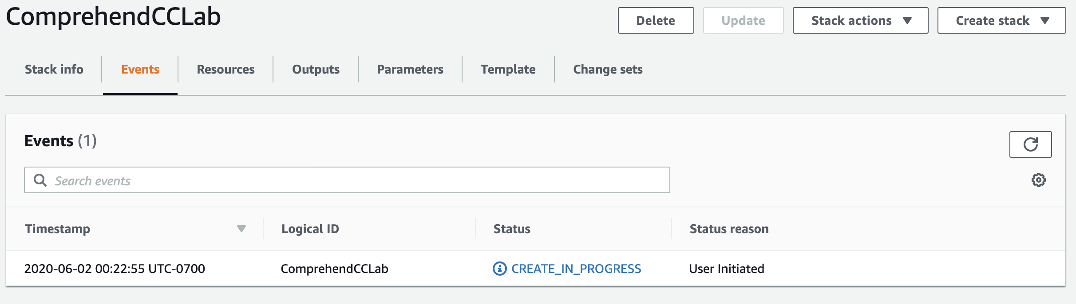Image resolution: width=1076 pixels, height=304 pixels.
Task: Open the Change sets tab
Action: (608, 69)
